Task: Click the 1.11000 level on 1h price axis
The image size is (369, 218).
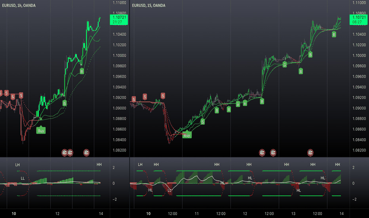Action: 119,3
